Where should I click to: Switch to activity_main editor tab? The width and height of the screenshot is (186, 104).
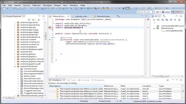[81, 16]
